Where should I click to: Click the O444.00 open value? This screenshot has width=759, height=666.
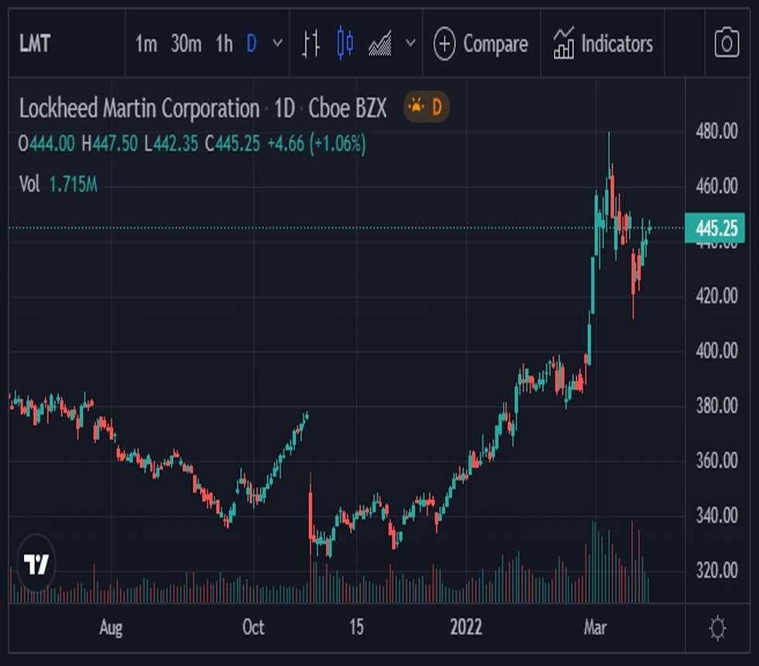click(46, 144)
